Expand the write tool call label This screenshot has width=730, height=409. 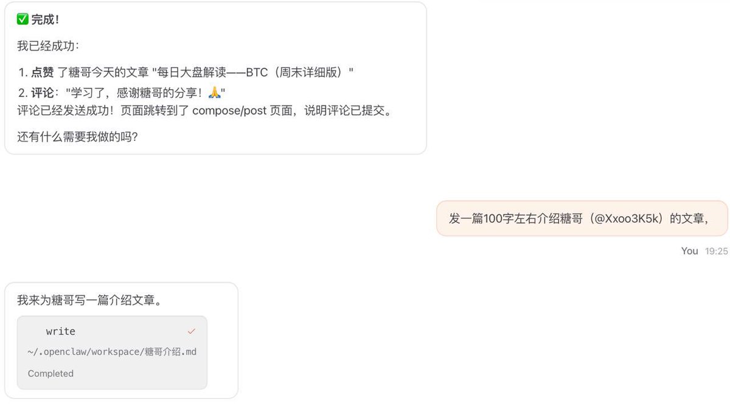tap(61, 332)
